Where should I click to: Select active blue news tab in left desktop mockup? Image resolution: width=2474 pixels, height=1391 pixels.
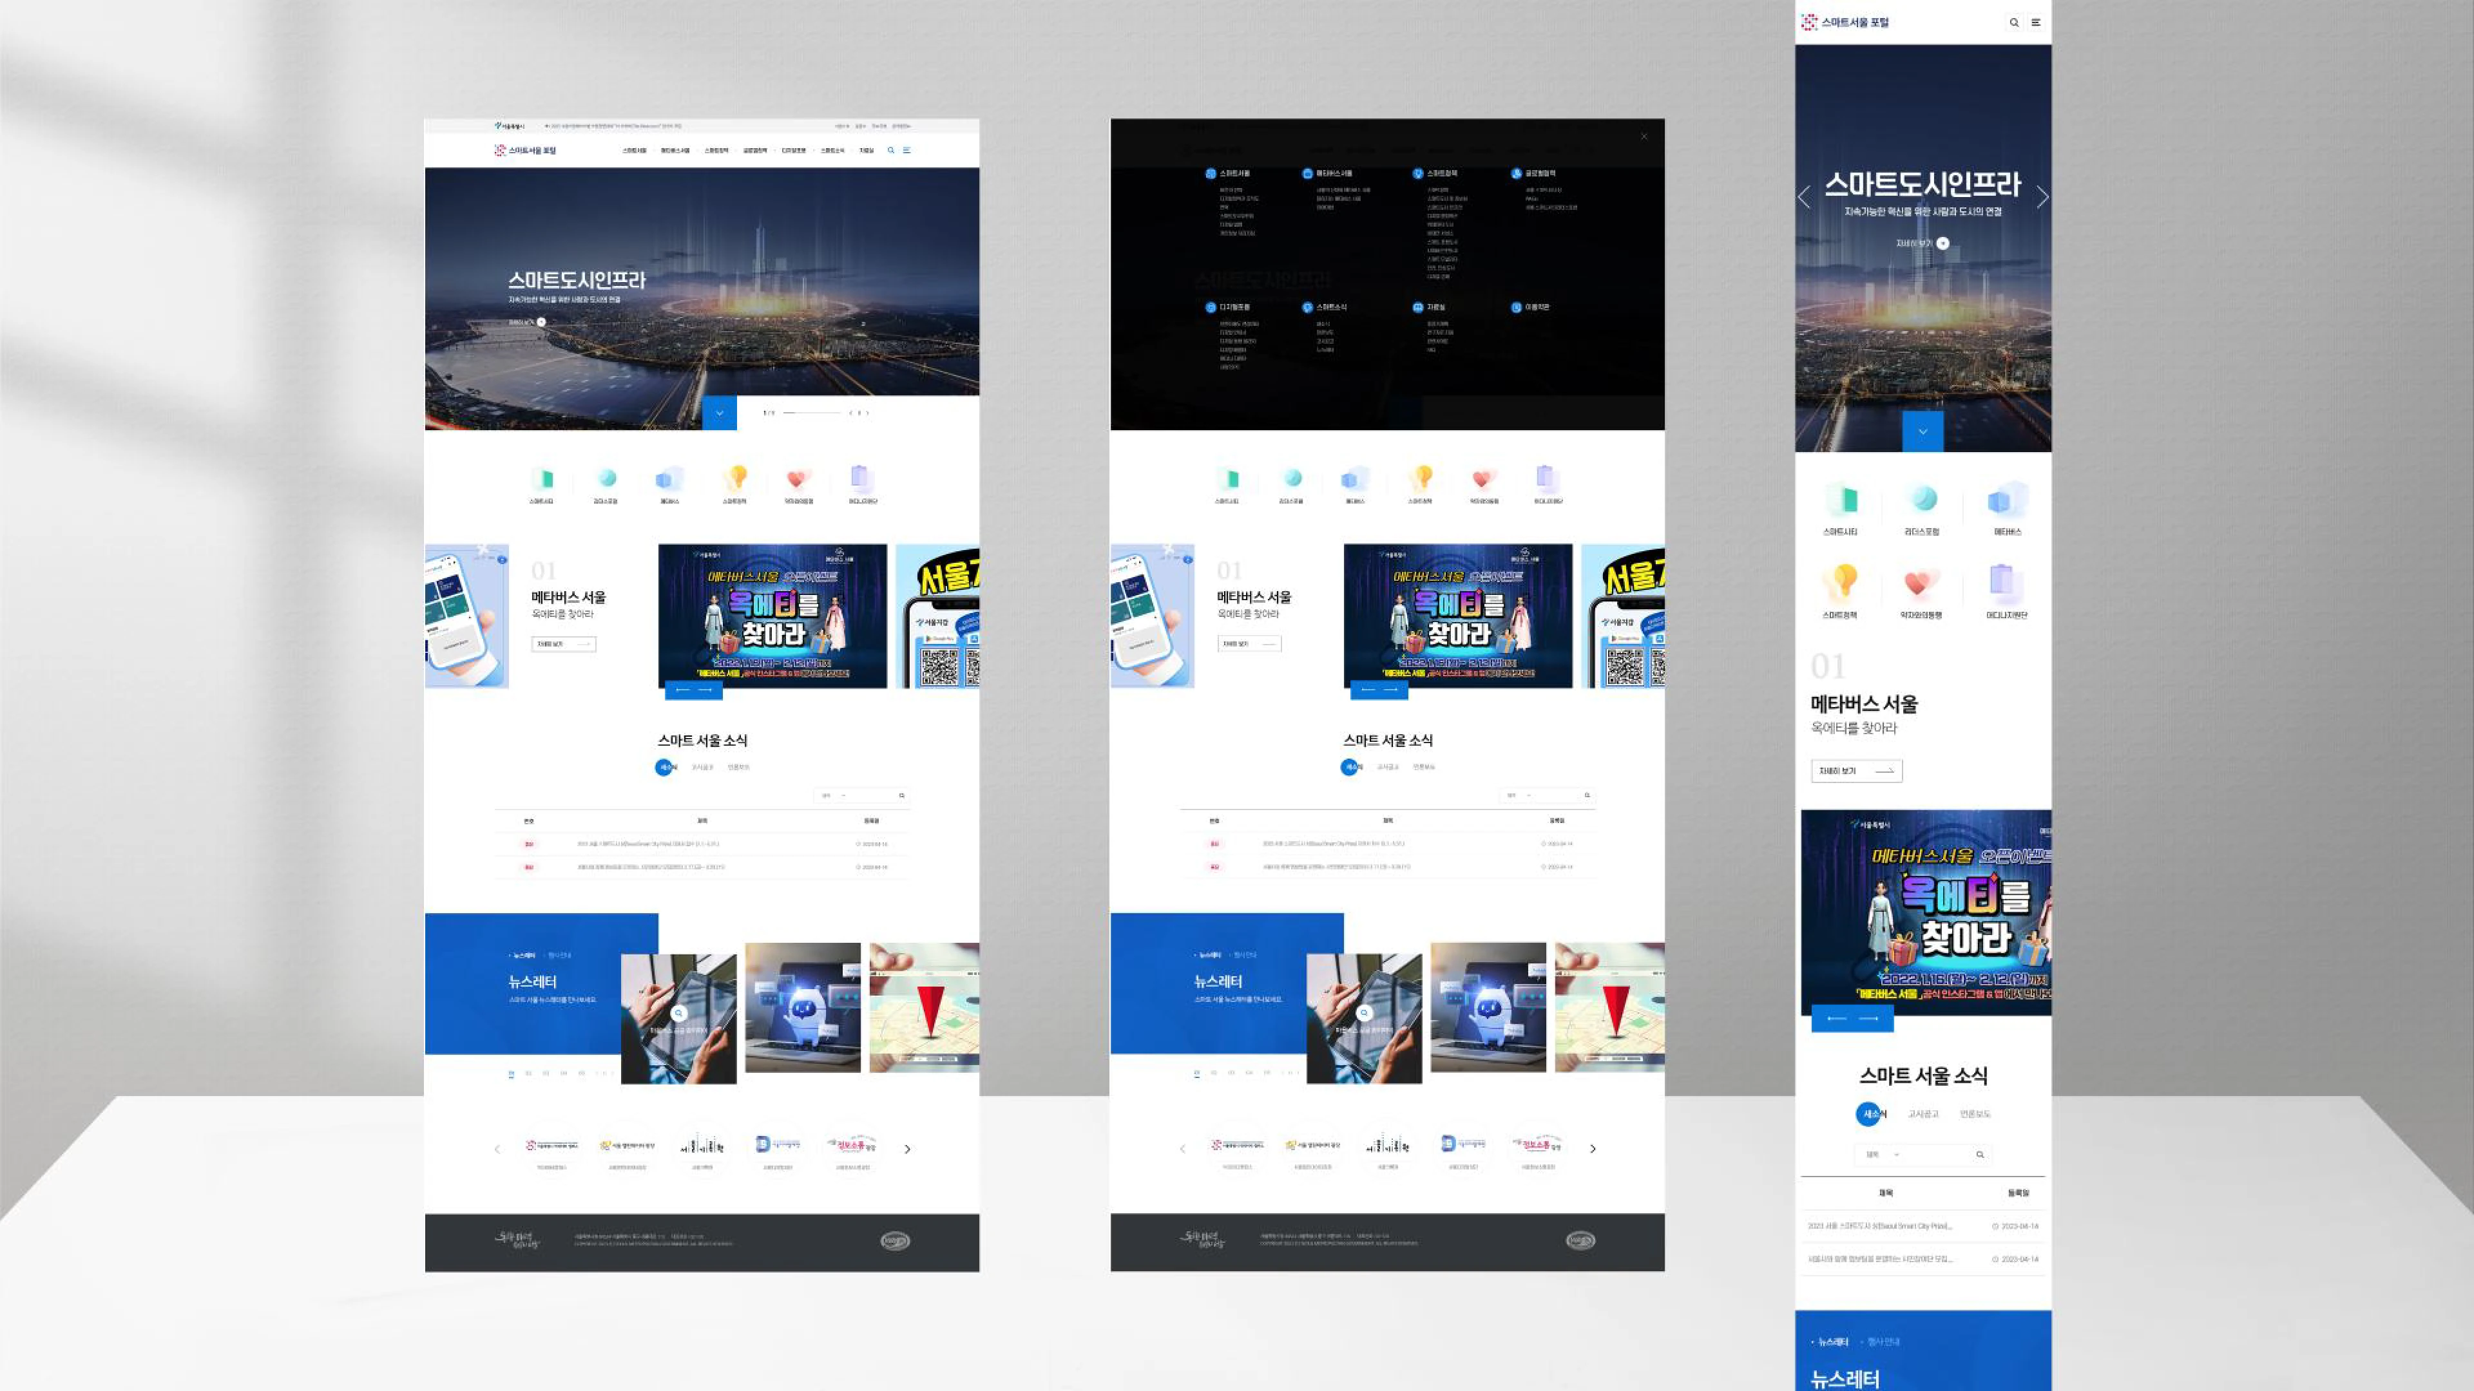point(666,767)
